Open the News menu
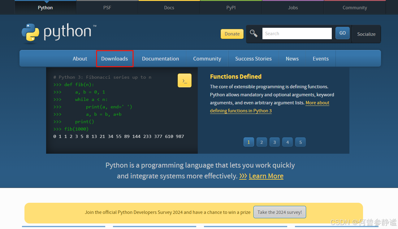Viewport: 398px width, 229px height. click(x=292, y=59)
